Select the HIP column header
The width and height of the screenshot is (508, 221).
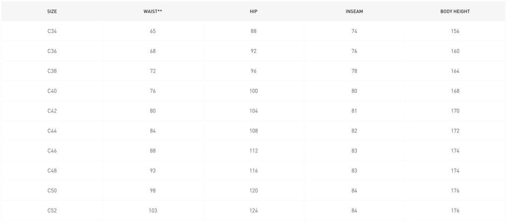254,11
